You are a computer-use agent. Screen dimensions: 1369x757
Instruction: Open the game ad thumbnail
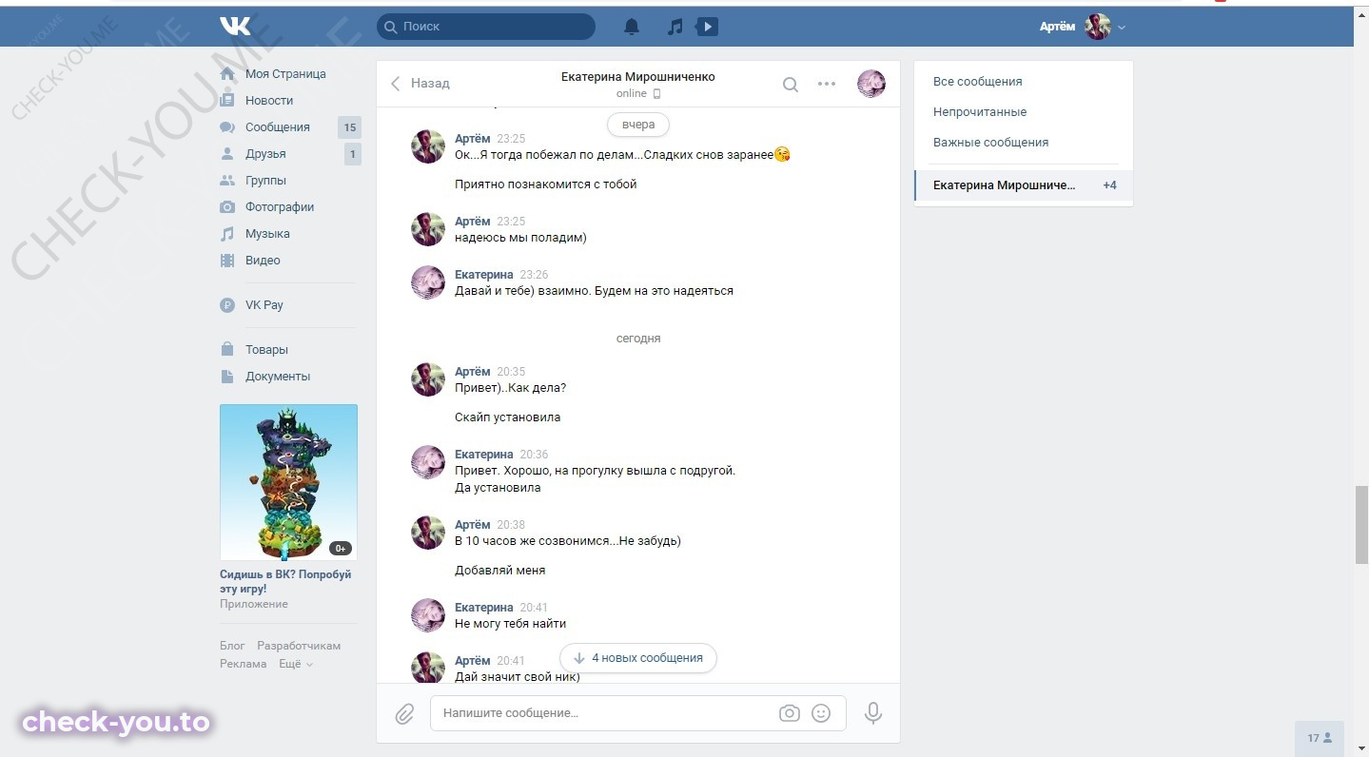(x=288, y=482)
